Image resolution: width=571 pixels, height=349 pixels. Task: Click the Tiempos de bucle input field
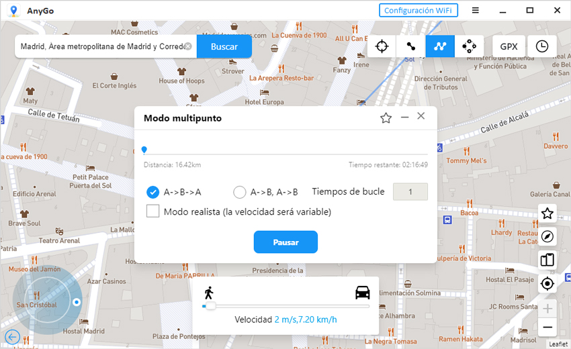410,191
